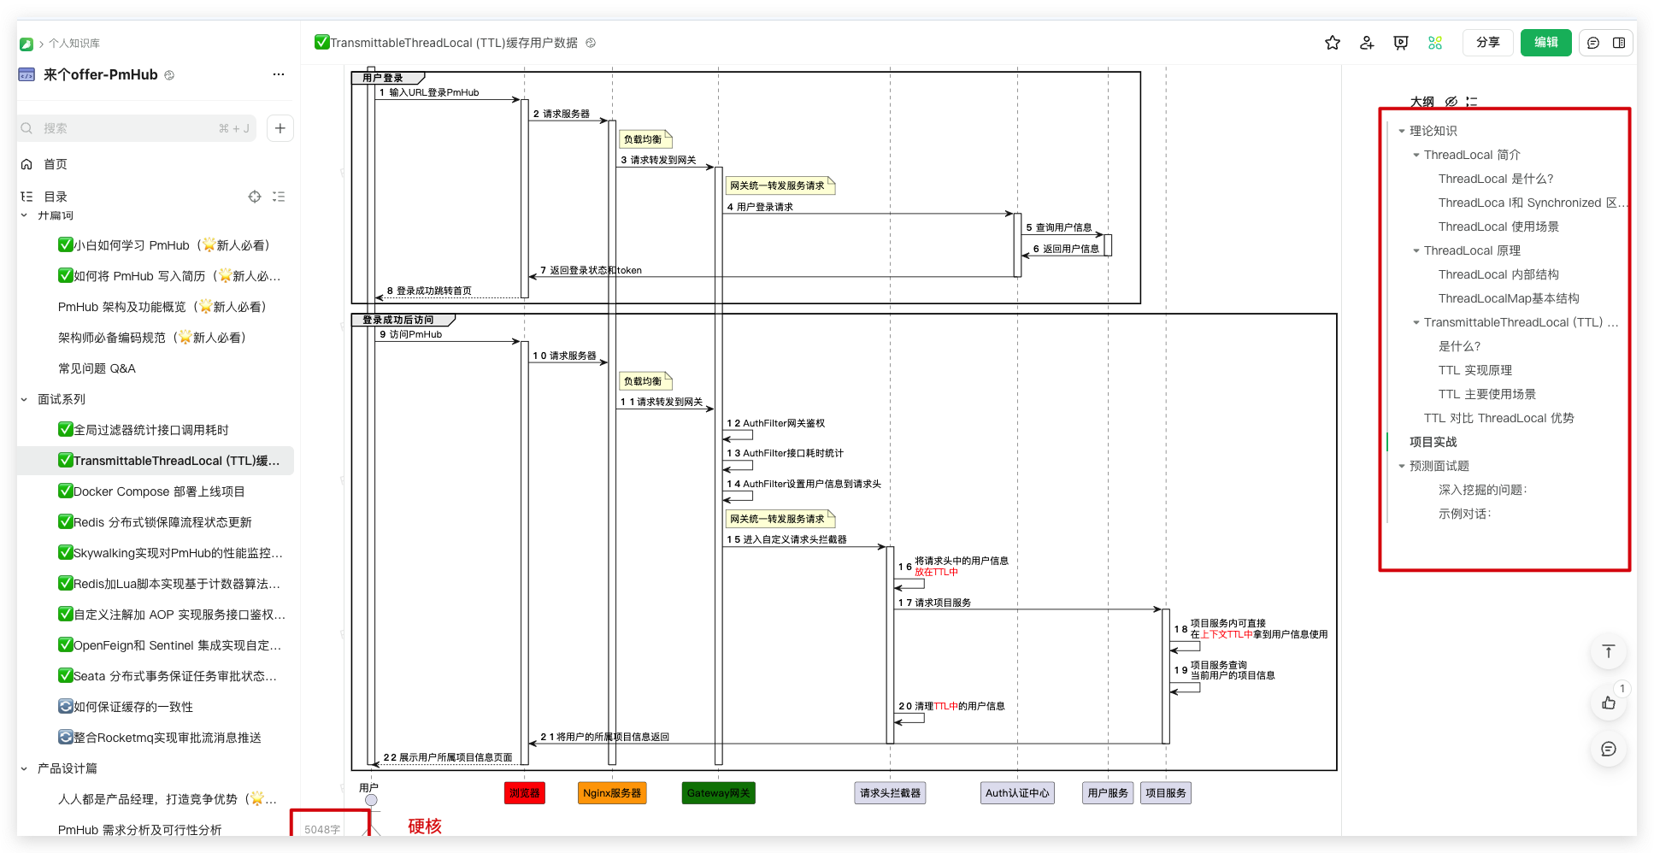This screenshot has width=1654, height=853.
Task: Collapse the 理论知识 outline section
Action: [x=1401, y=131]
